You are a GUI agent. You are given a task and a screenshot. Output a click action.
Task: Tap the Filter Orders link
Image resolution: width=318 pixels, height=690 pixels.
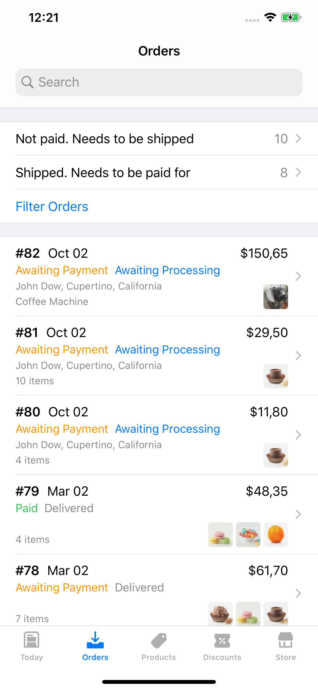pyautogui.click(x=52, y=207)
